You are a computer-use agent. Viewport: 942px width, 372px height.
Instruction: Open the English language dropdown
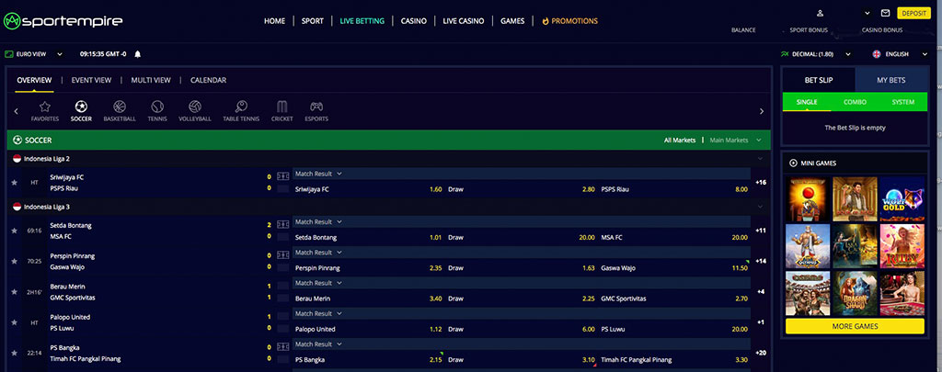point(900,54)
